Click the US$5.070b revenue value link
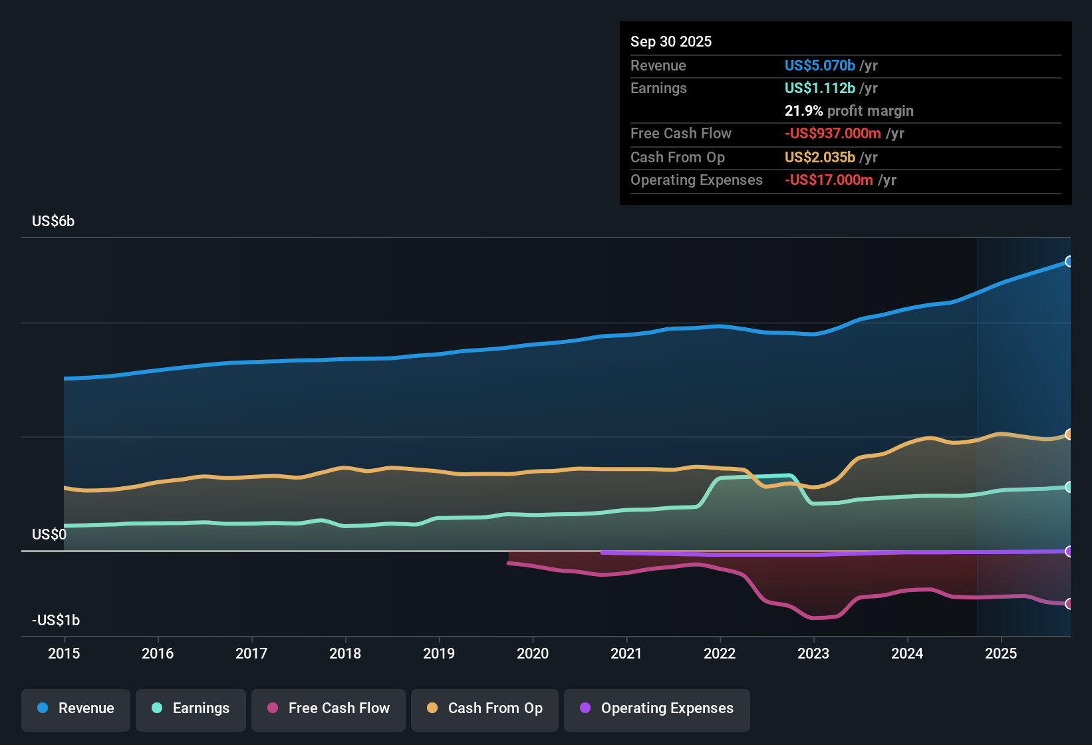 819,66
